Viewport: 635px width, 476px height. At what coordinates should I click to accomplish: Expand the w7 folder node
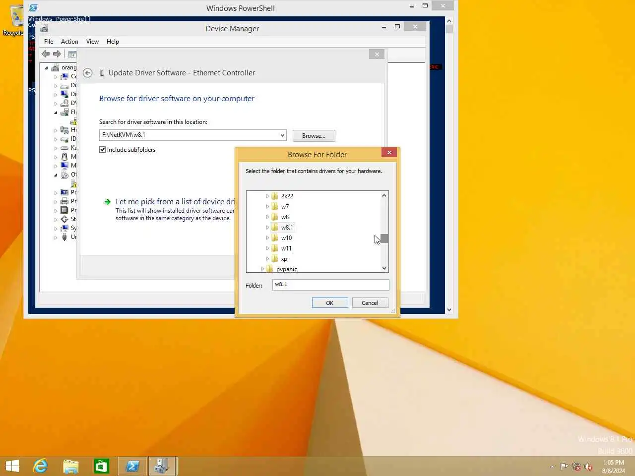tap(267, 207)
